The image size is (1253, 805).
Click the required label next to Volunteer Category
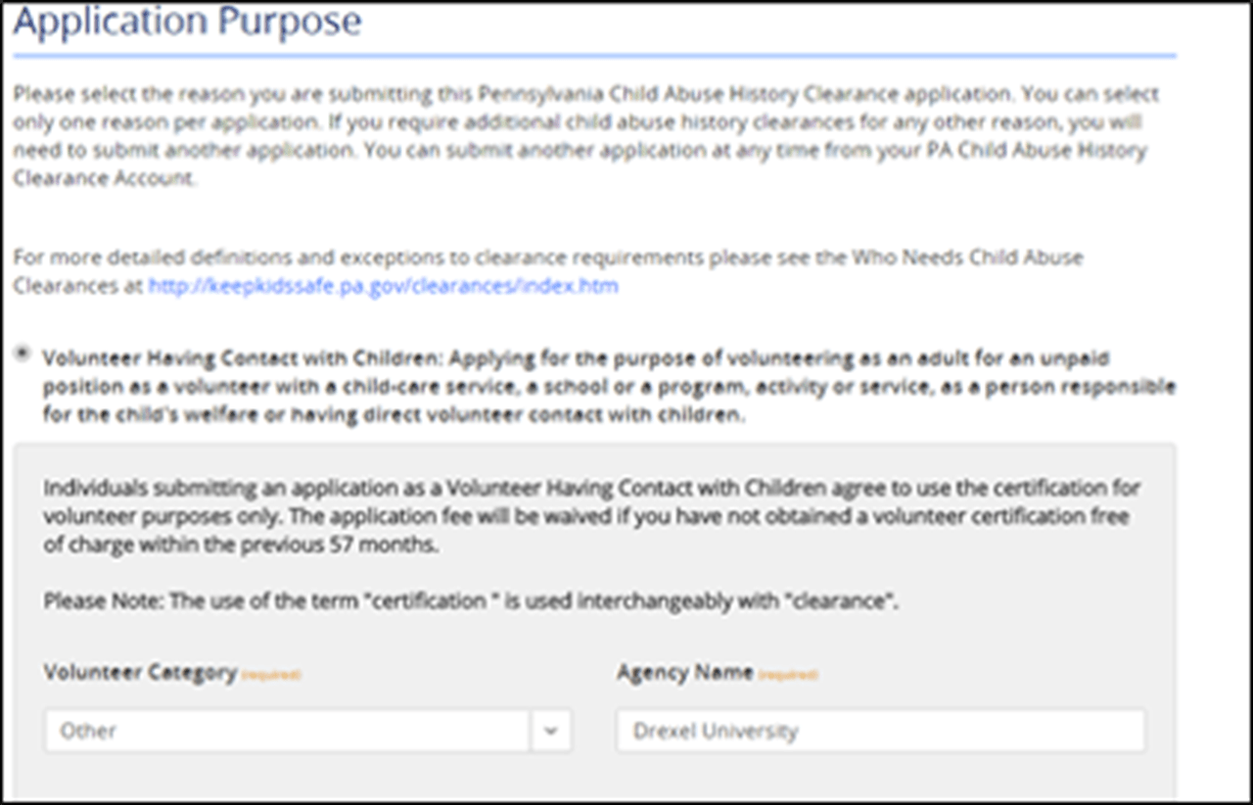pos(272,675)
